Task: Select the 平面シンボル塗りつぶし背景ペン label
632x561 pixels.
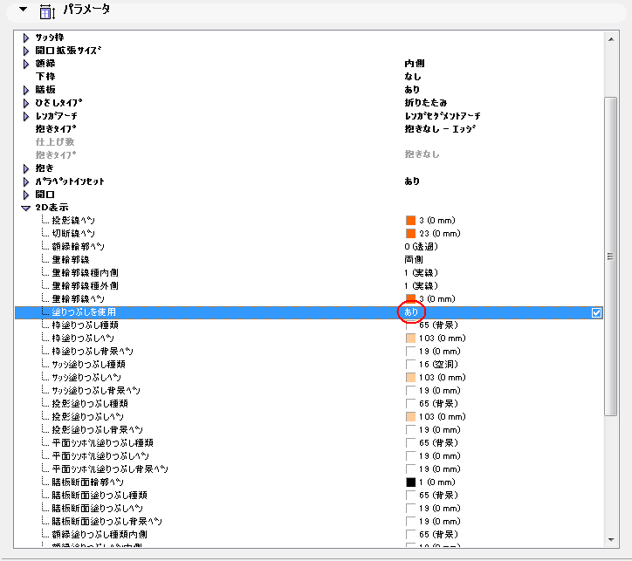Action: [x=110, y=469]
